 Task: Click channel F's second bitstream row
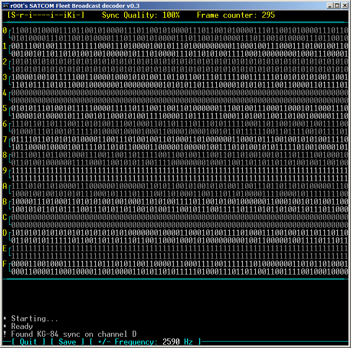pos(180,272)
